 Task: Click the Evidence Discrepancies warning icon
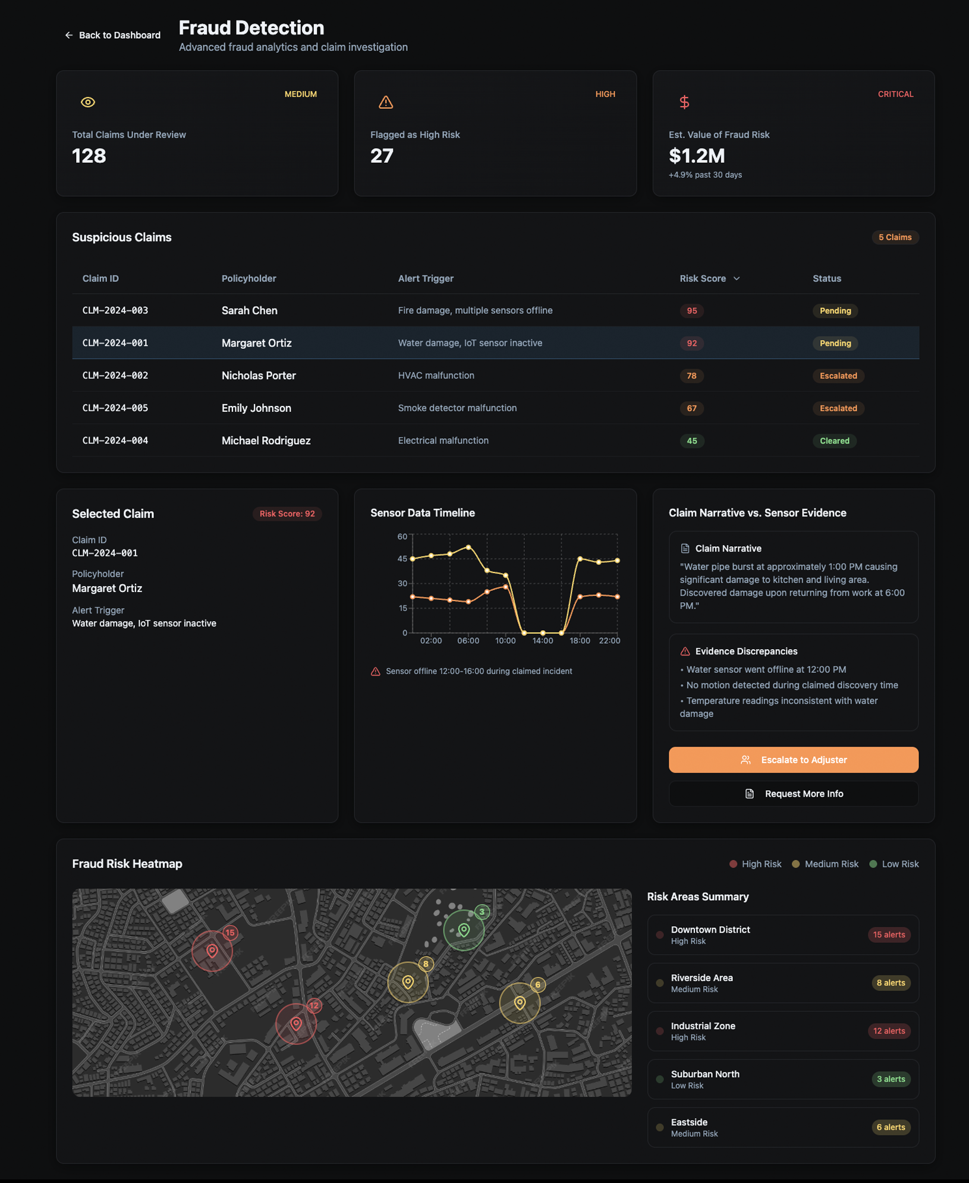pyautogui.click(x=685, y=652)
